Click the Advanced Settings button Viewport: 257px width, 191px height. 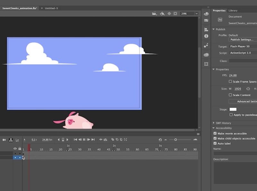click(243, 101)
